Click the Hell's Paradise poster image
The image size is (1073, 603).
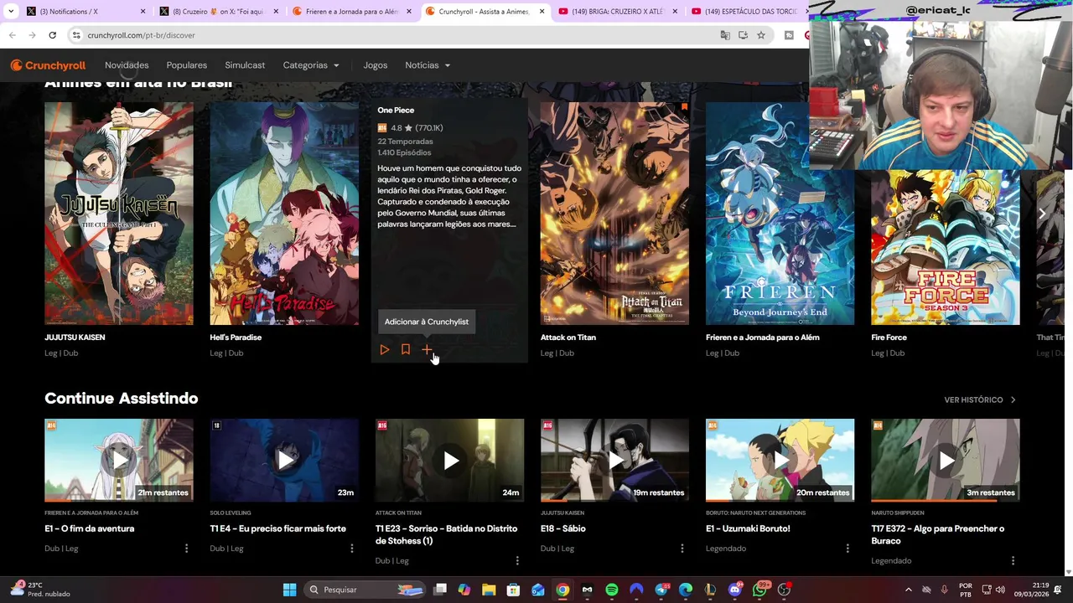tap(284, 214)
